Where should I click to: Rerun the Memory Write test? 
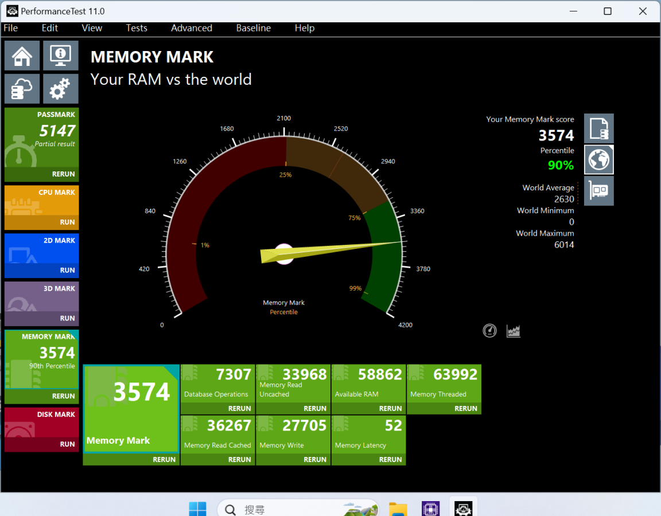[293, 459]
